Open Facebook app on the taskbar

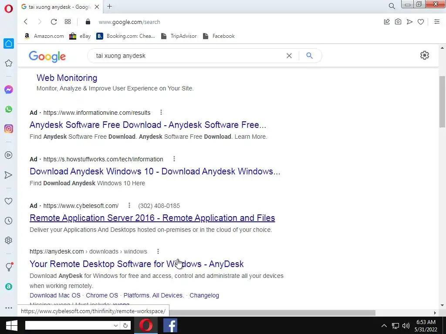[x=170, y=325]
